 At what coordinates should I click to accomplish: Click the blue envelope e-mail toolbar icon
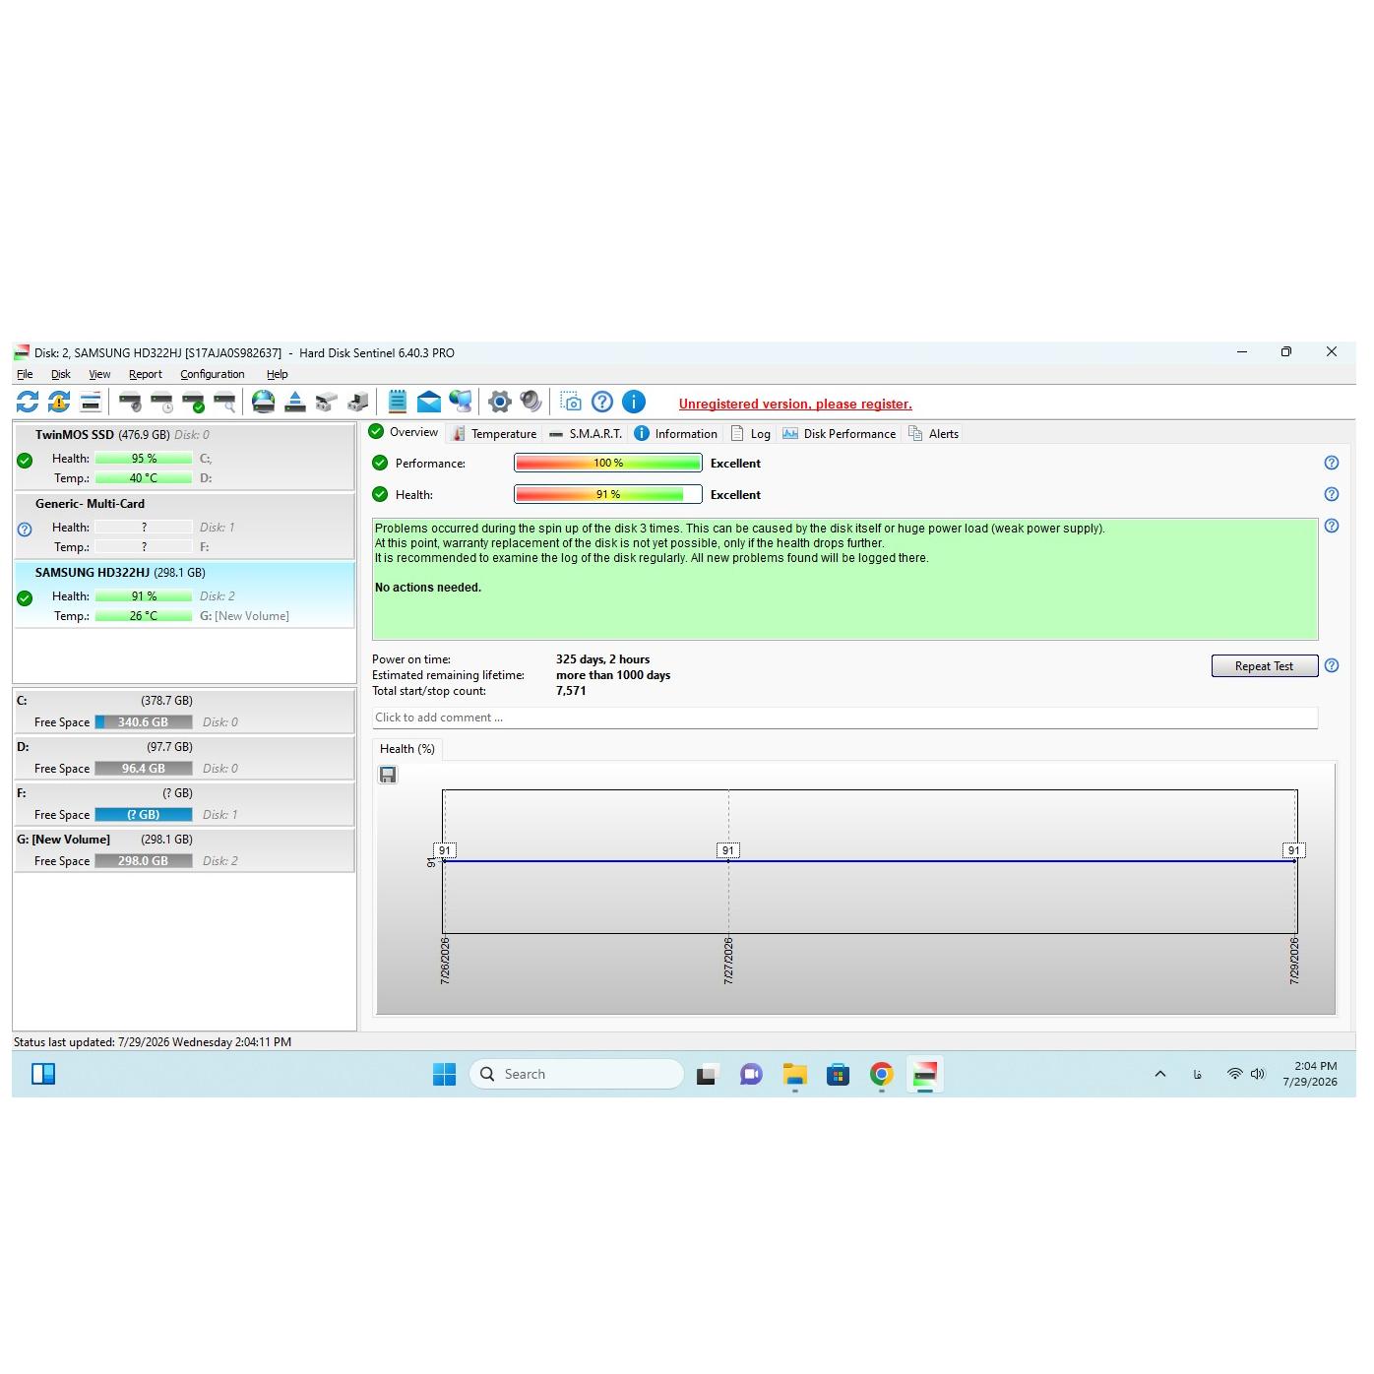click(428, 402)
